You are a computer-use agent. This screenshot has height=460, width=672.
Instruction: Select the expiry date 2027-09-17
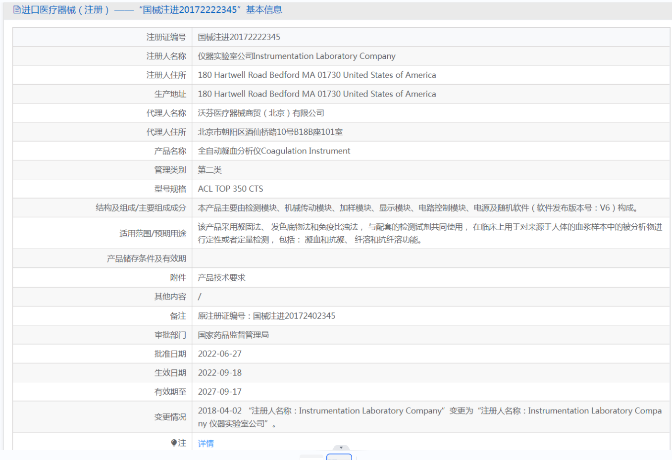coord(219,392)
